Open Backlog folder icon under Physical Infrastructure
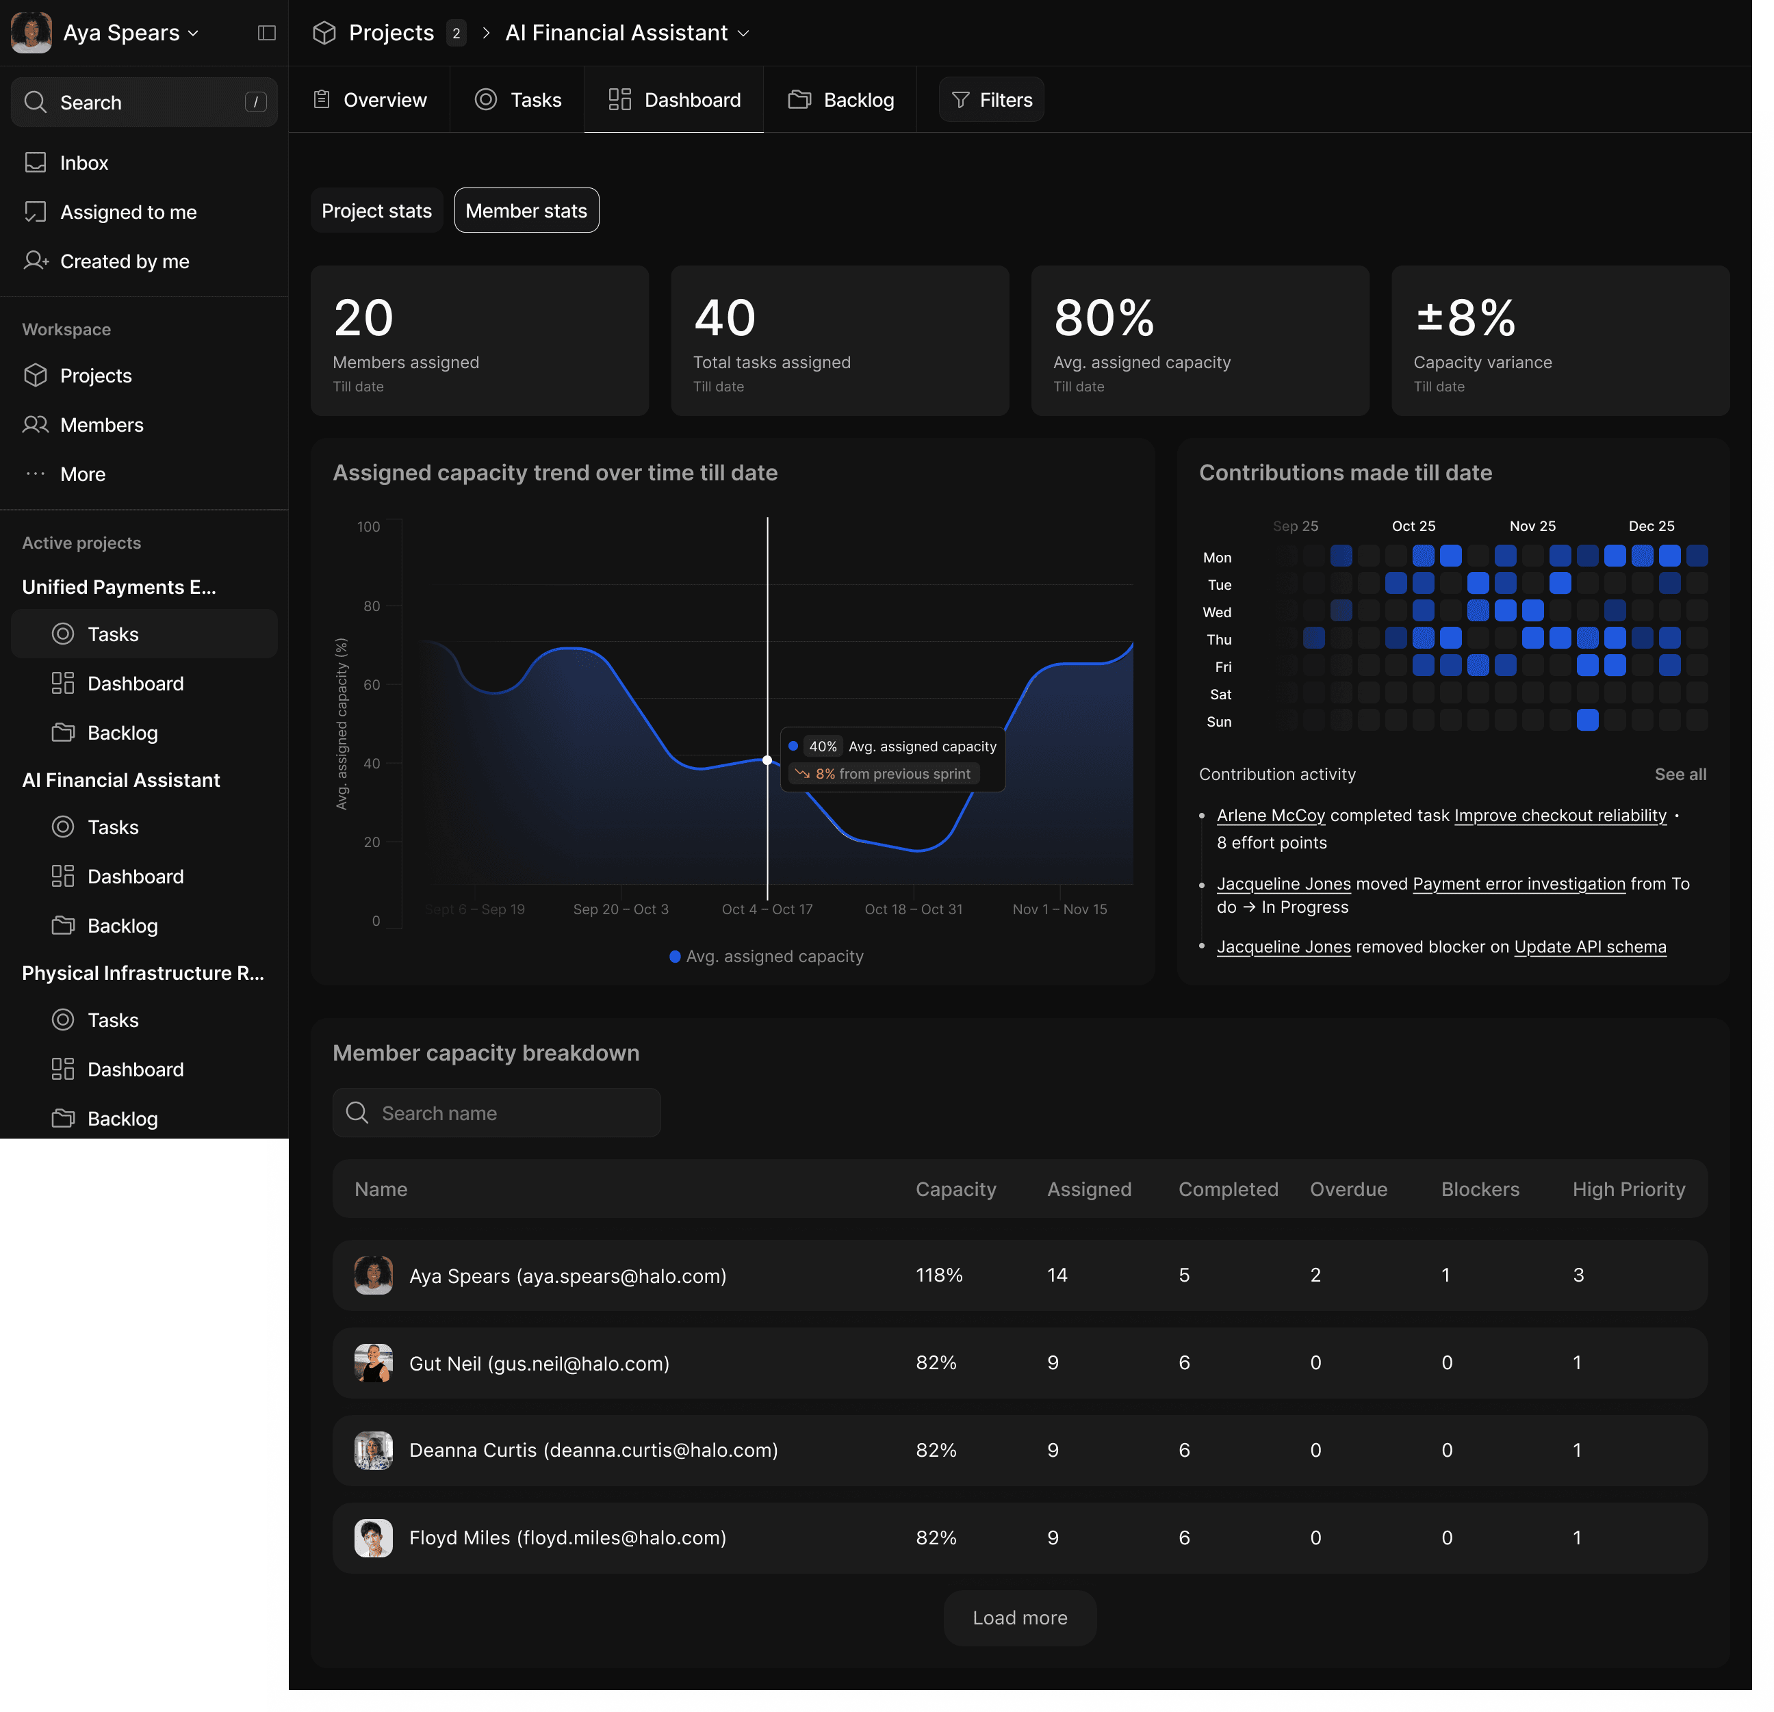 [64, 1118]
